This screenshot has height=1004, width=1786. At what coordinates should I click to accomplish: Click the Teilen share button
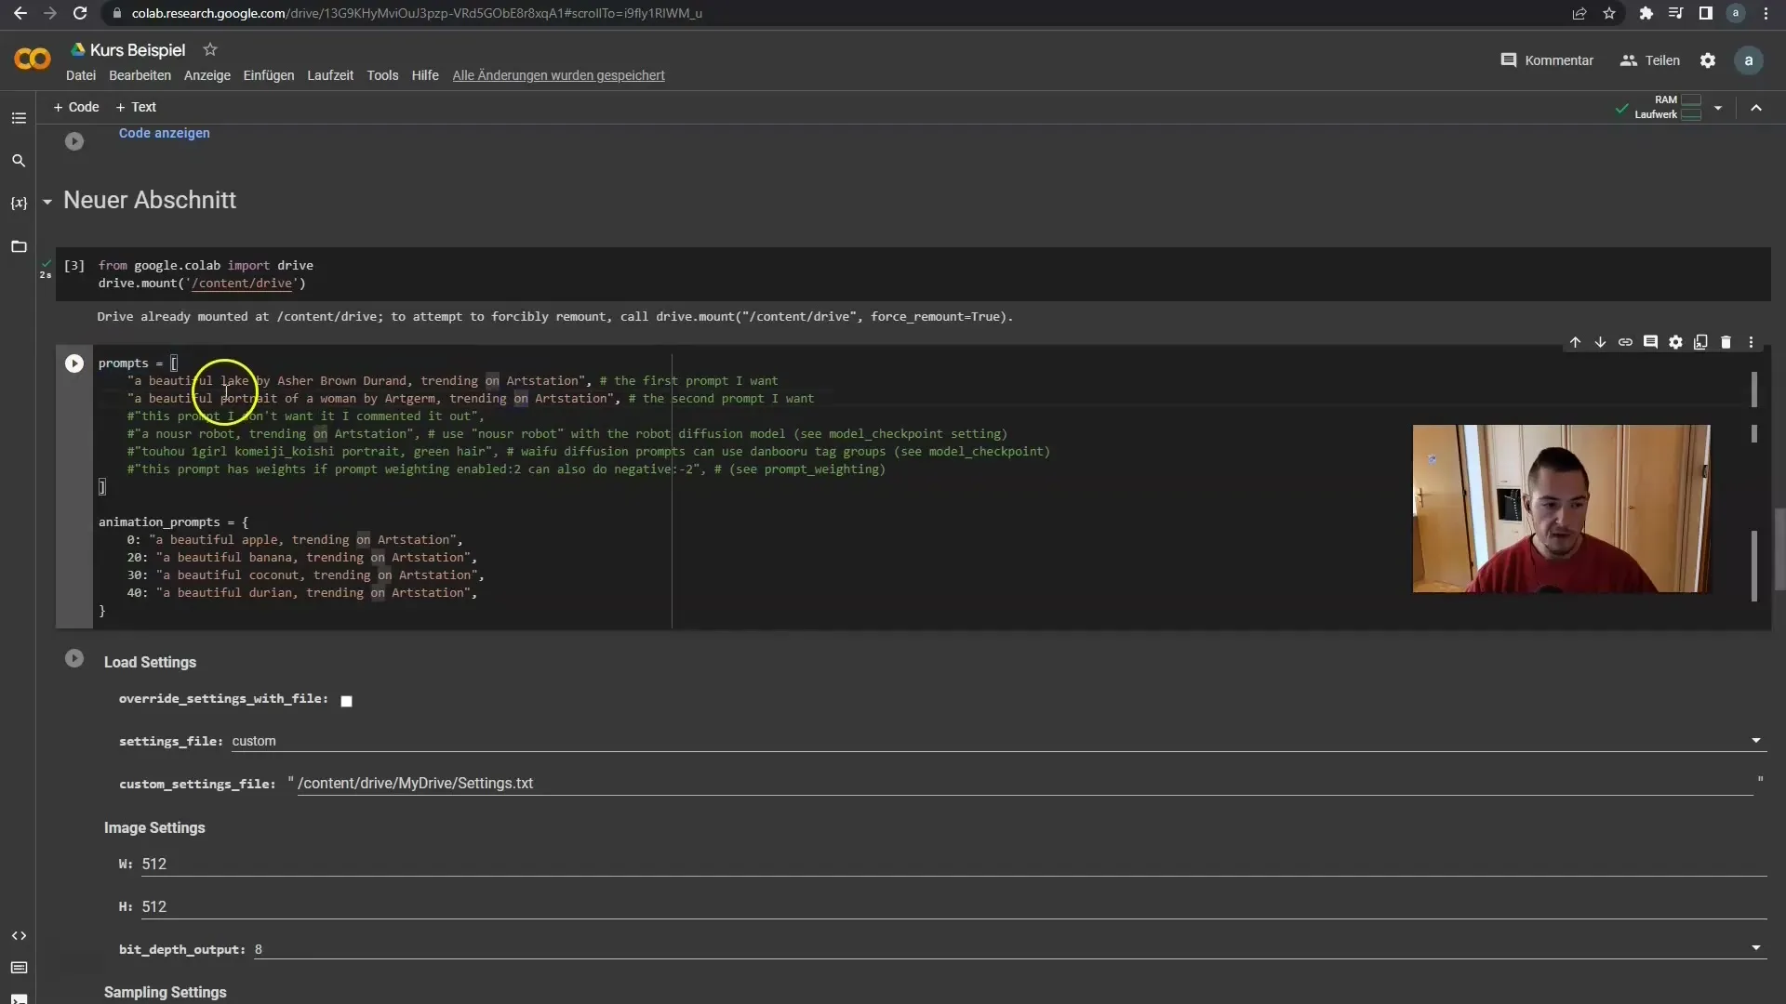pos(1650,60)
